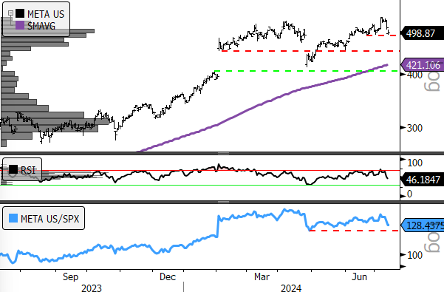Select the META US legend label
The image size is (444, 292).
tap(46, 14)
